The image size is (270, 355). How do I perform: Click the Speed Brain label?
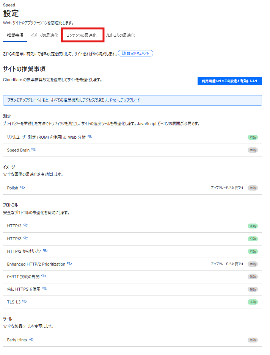18,150
